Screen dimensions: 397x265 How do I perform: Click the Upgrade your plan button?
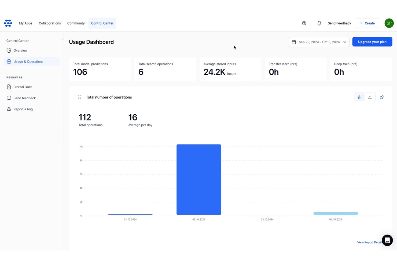(x=372, y=42)
